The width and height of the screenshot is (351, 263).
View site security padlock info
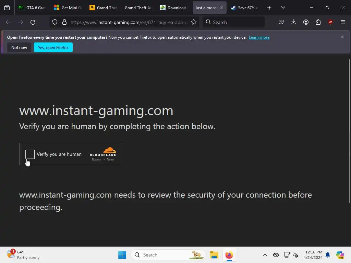[64, 22]
